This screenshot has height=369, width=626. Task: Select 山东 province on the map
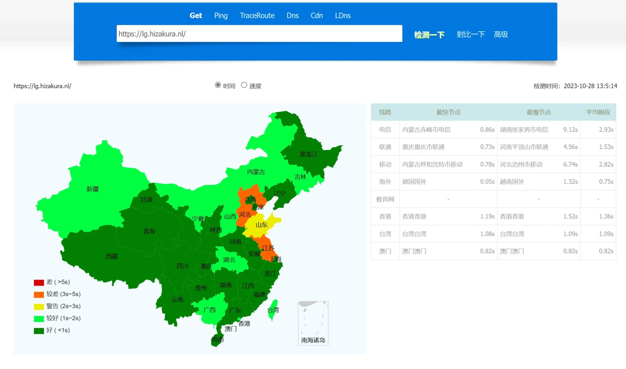tap(261, 226)
